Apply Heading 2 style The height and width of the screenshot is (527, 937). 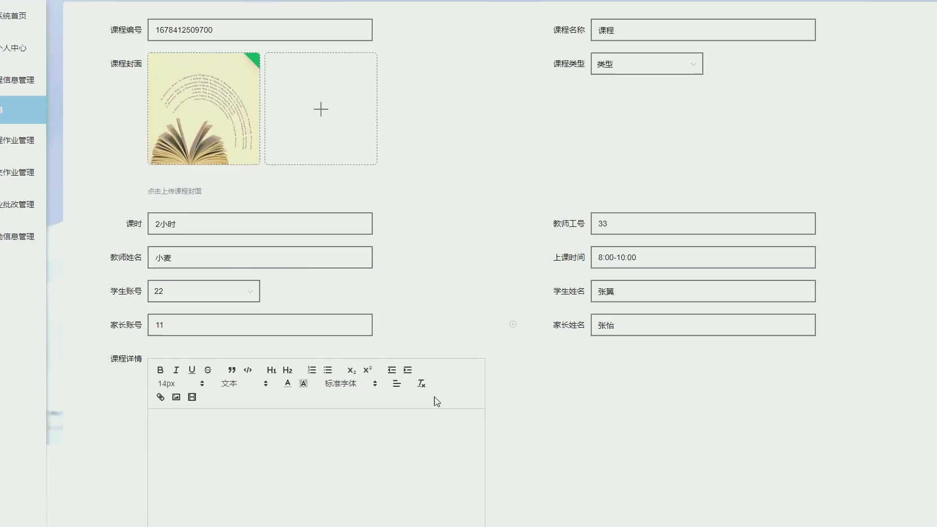(x=288, y=370)
